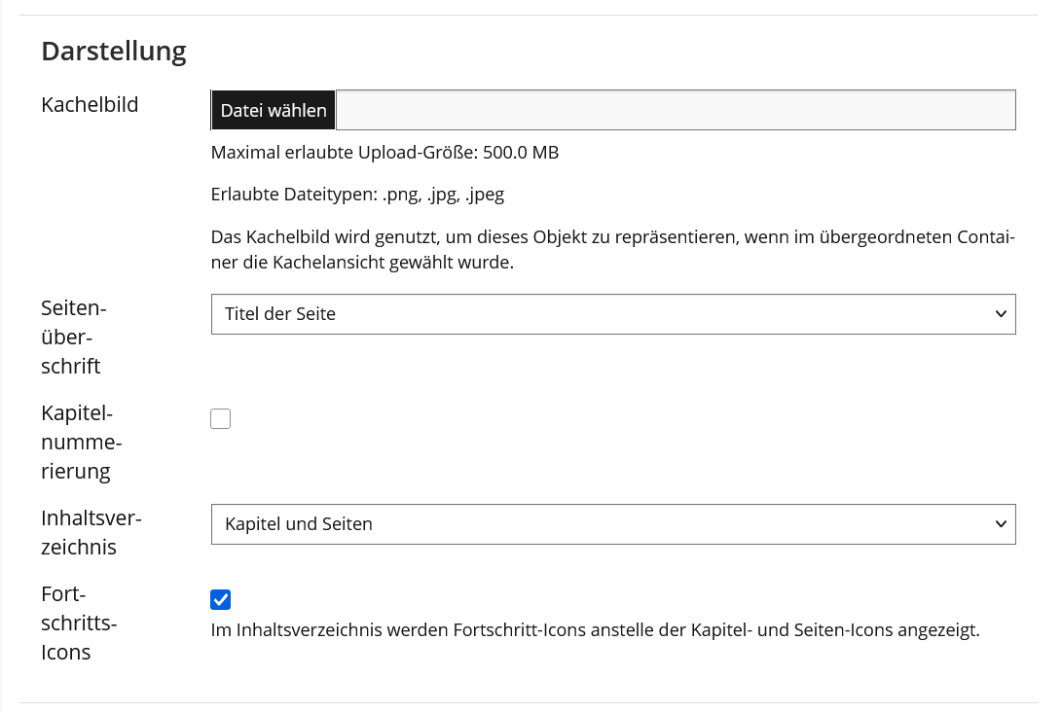This screenshot has height=713, width=1061.
Task: Uncheck the Fortschritts-Icons checkbox
Action: point(221,599)
